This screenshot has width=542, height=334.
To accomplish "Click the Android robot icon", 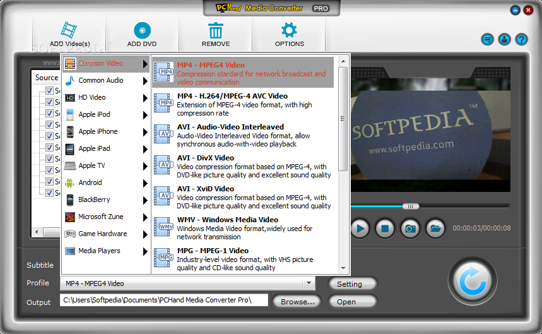I will click(70, 183).
